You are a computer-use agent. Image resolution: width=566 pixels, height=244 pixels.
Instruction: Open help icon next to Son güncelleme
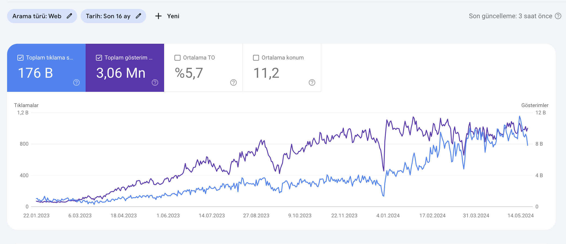point(558,16)
